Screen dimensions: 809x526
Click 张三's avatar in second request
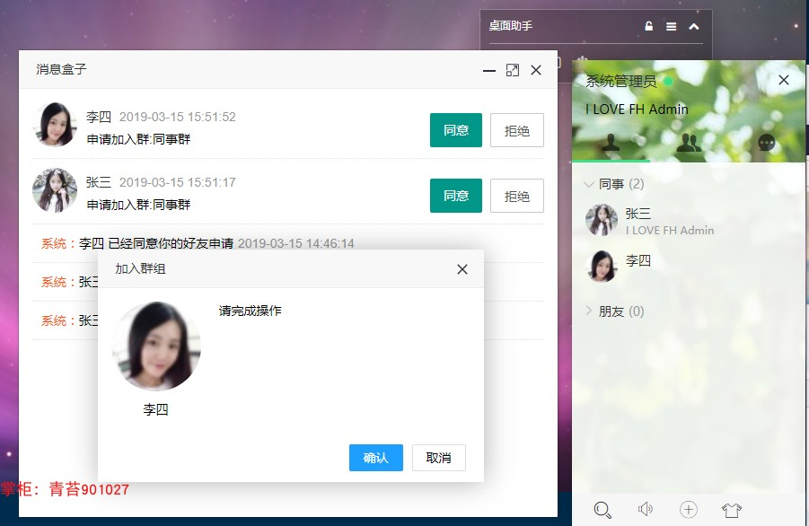(x=55, y=189)
